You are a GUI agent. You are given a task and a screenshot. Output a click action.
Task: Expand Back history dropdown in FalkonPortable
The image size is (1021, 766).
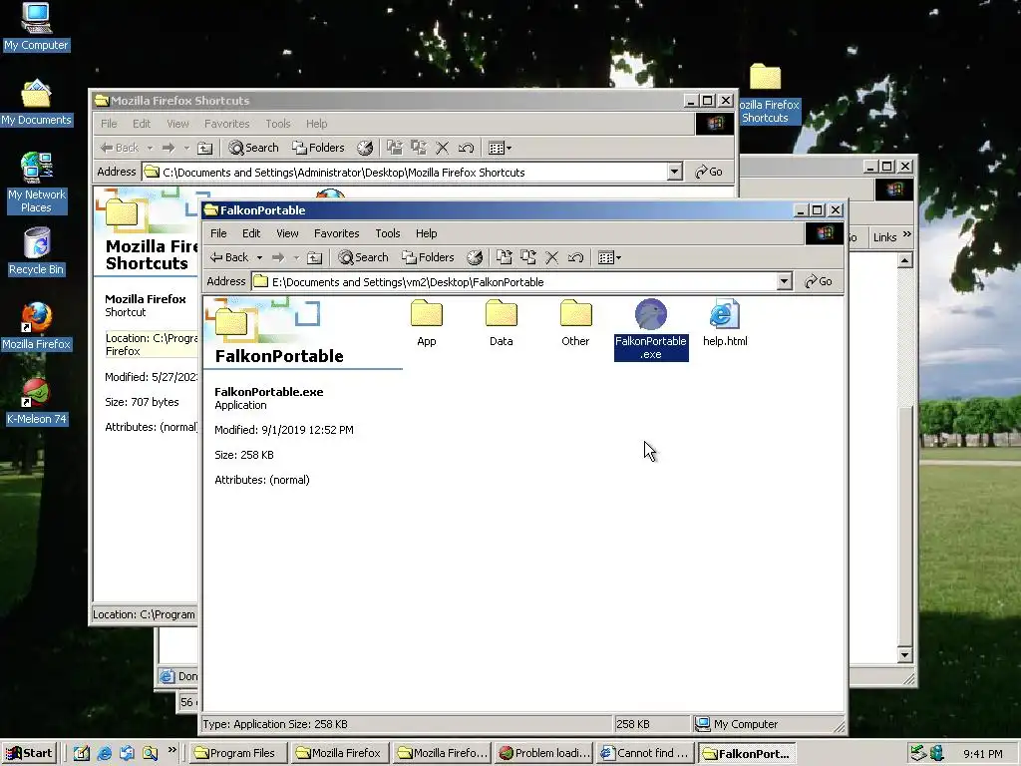[259, 258]
